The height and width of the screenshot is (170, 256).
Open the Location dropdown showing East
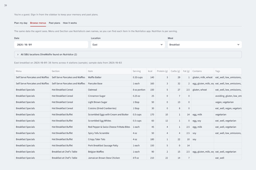pos(128,45)
